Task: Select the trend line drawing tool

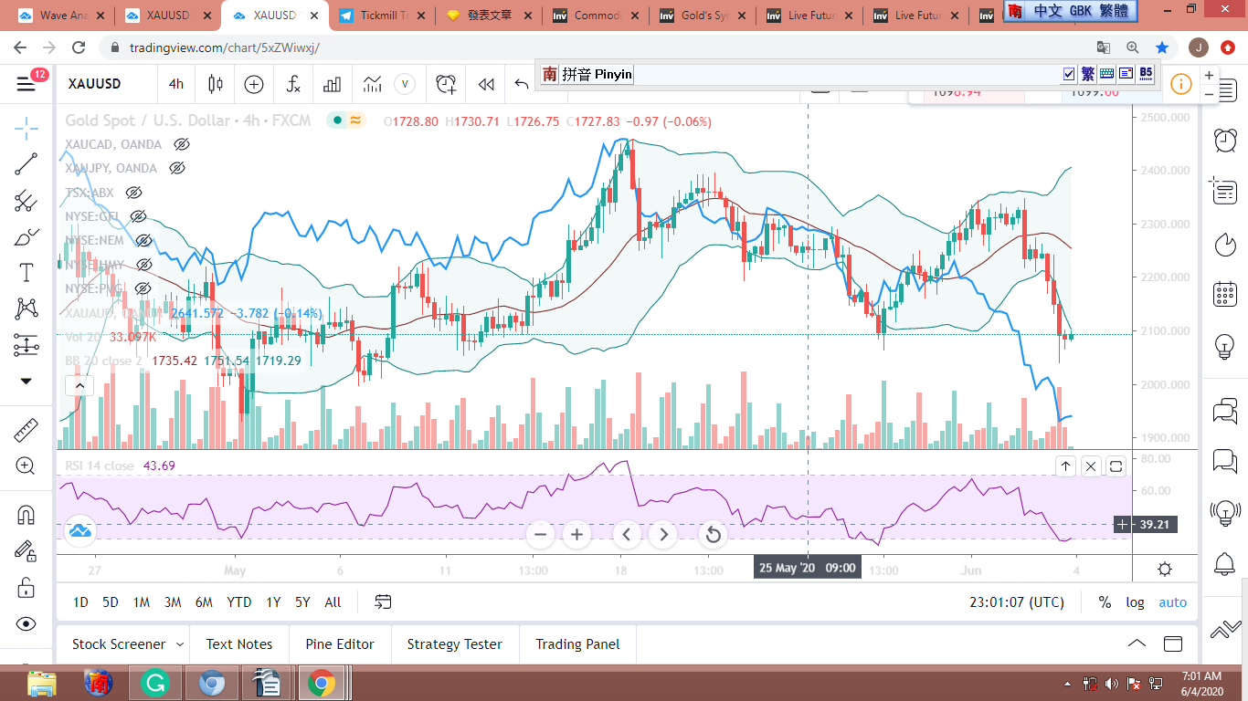Action: coord(26,164)
